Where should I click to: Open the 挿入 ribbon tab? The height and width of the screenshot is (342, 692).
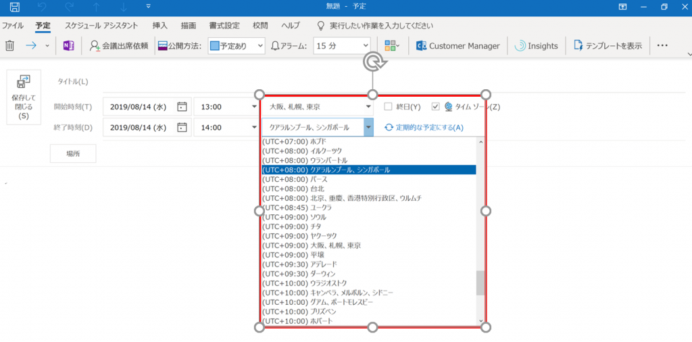160,25
